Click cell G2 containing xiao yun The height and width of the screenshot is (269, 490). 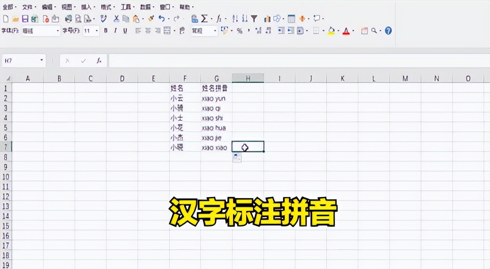point(216,98)
